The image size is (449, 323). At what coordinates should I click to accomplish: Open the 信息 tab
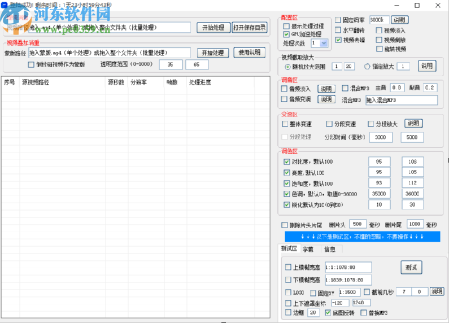coord(329,249)
